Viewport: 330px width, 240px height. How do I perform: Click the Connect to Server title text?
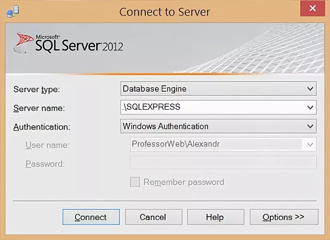165,12
